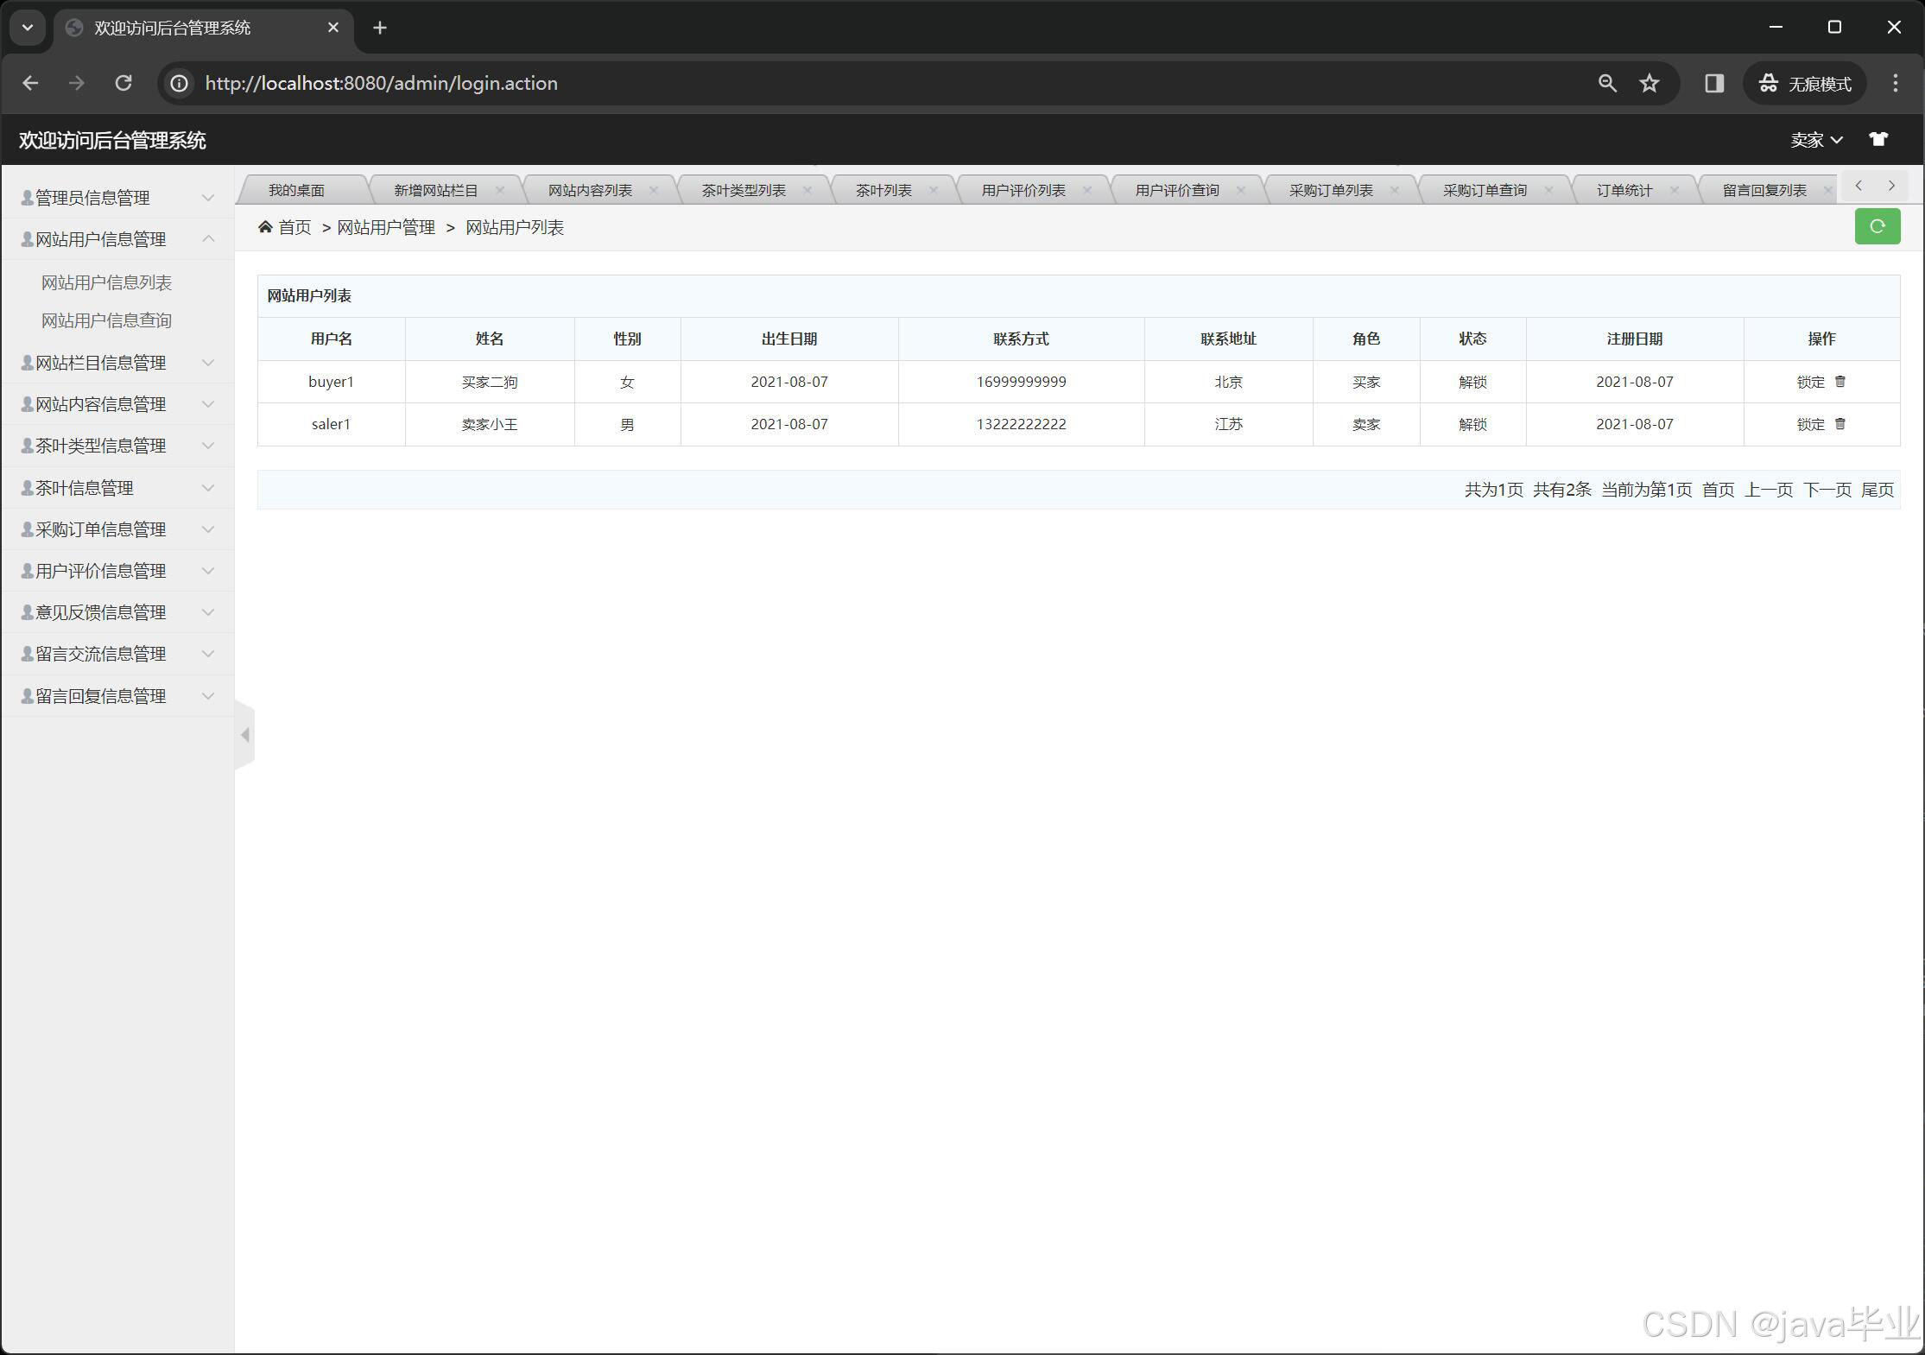Switch to 采购订单查询 tab
This screenshot has width=1925, height=1355.
click(1485, 190)
